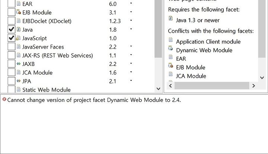Click the JPA green arrows icon

point(19,81)
